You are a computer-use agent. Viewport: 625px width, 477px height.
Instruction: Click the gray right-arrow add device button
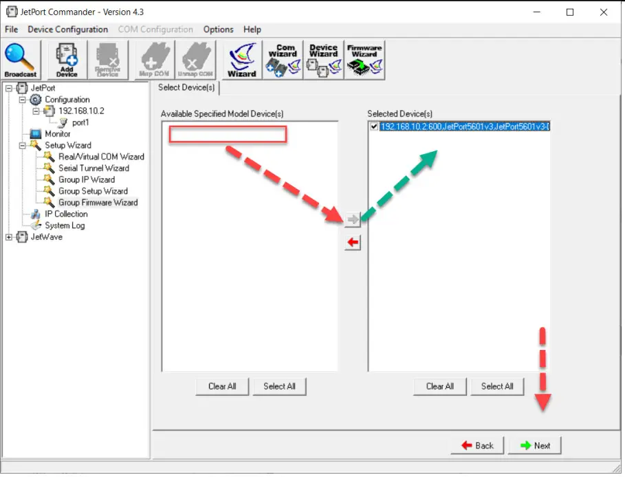point(353,219)
